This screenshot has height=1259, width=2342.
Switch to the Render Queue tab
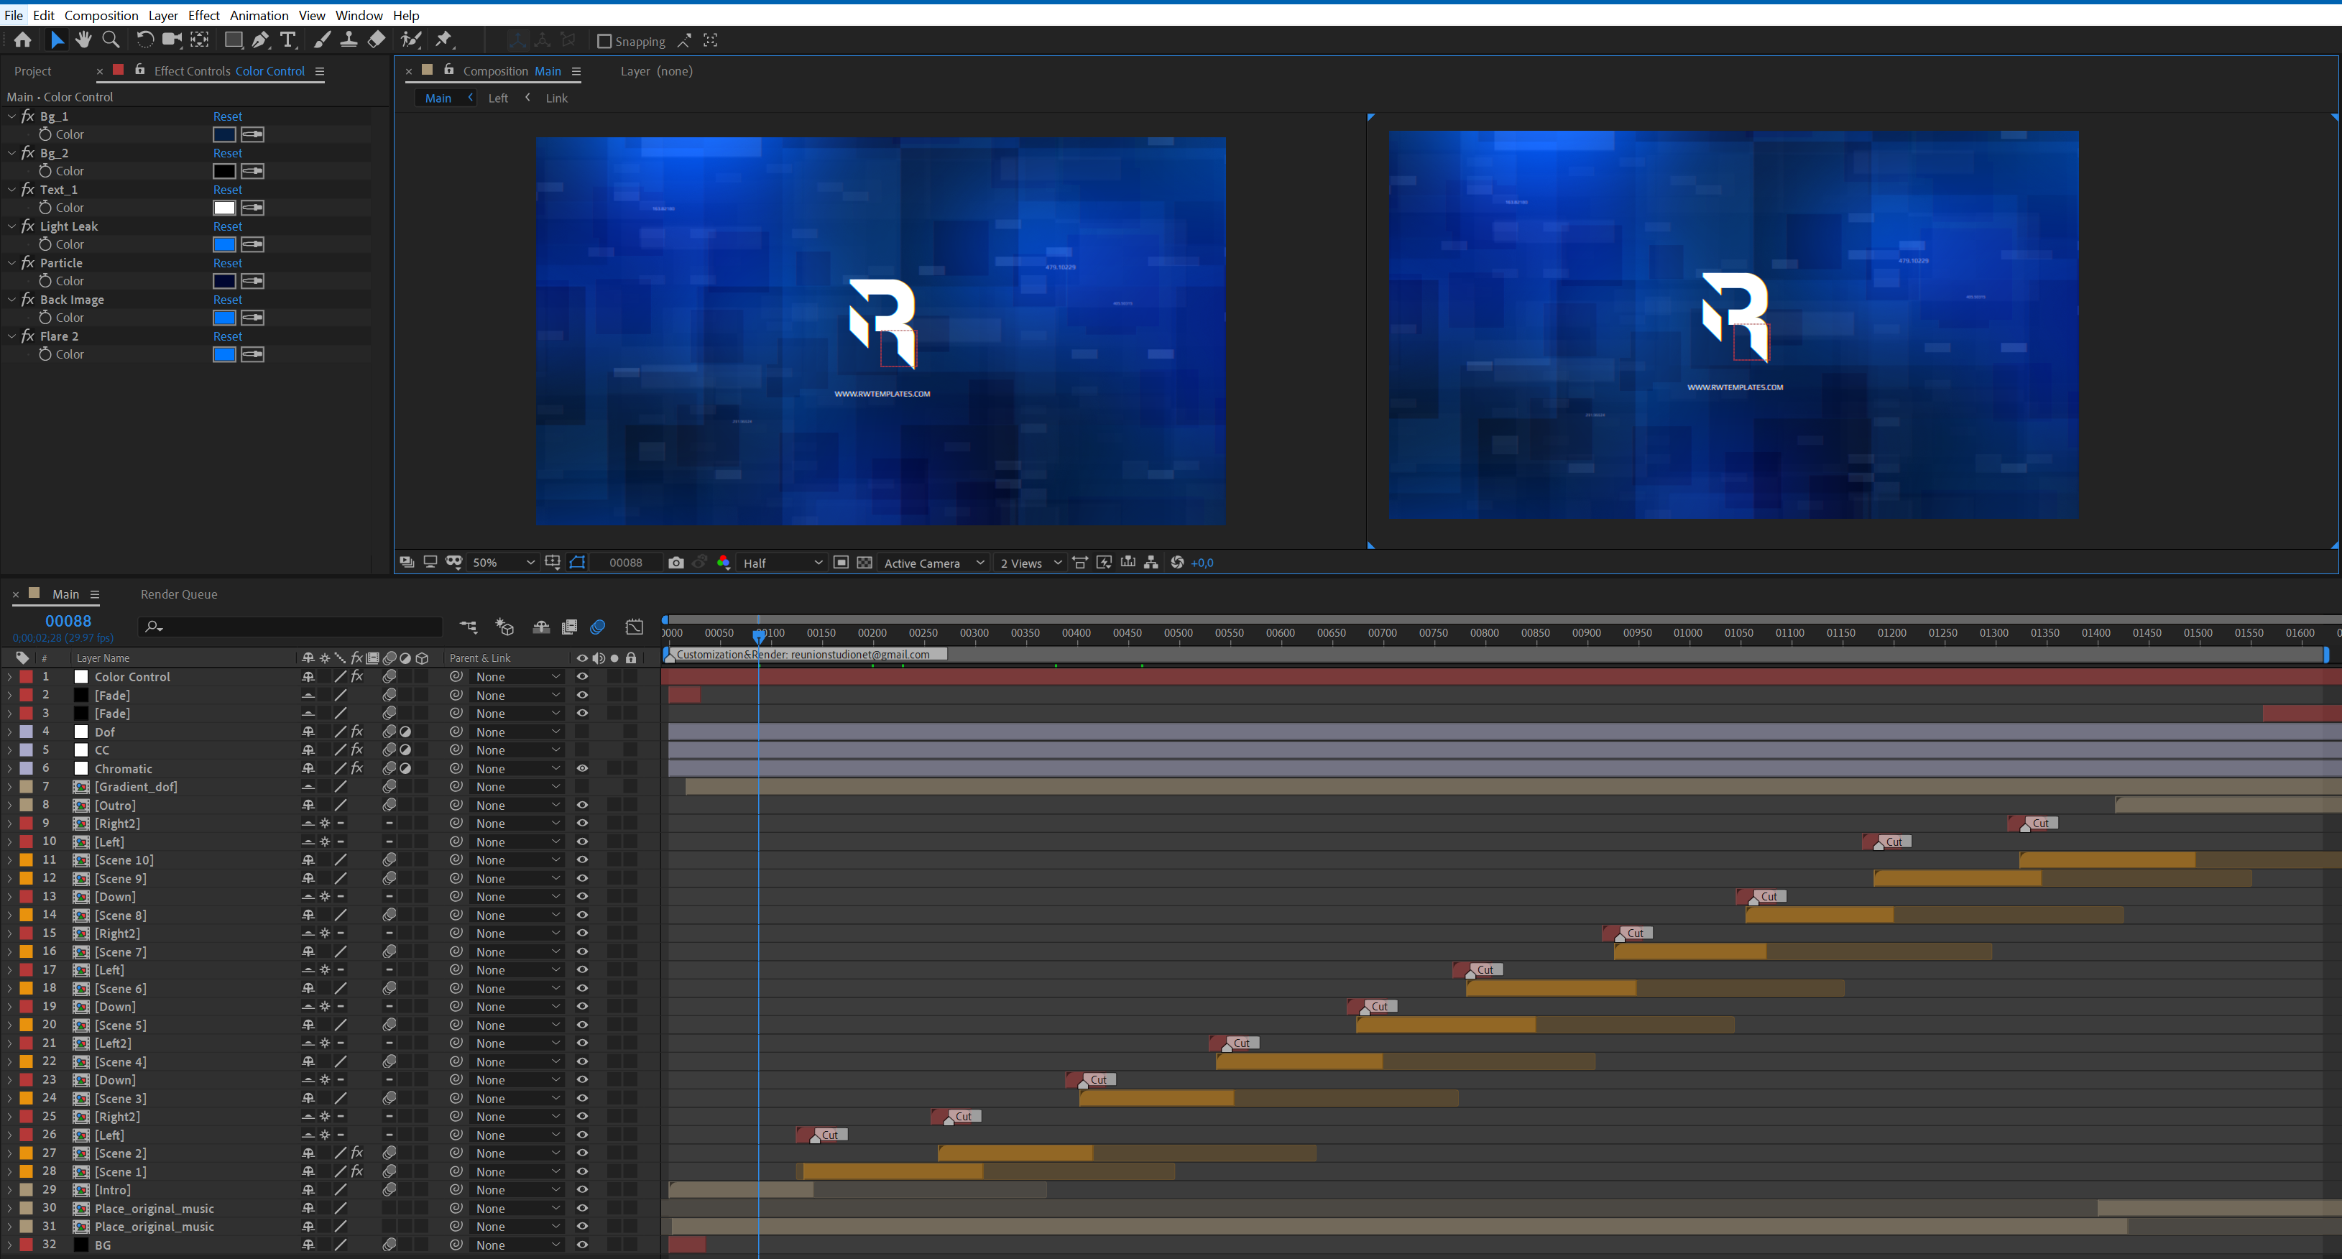(x=179, y=594)
